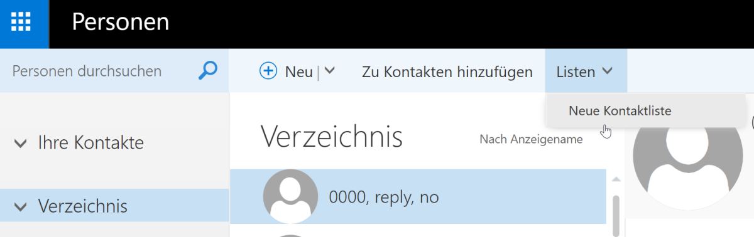This screenshot has height=237, width=754.
Task: Select the contact 0000, reply, no
Action: click(x=418, y=197)
